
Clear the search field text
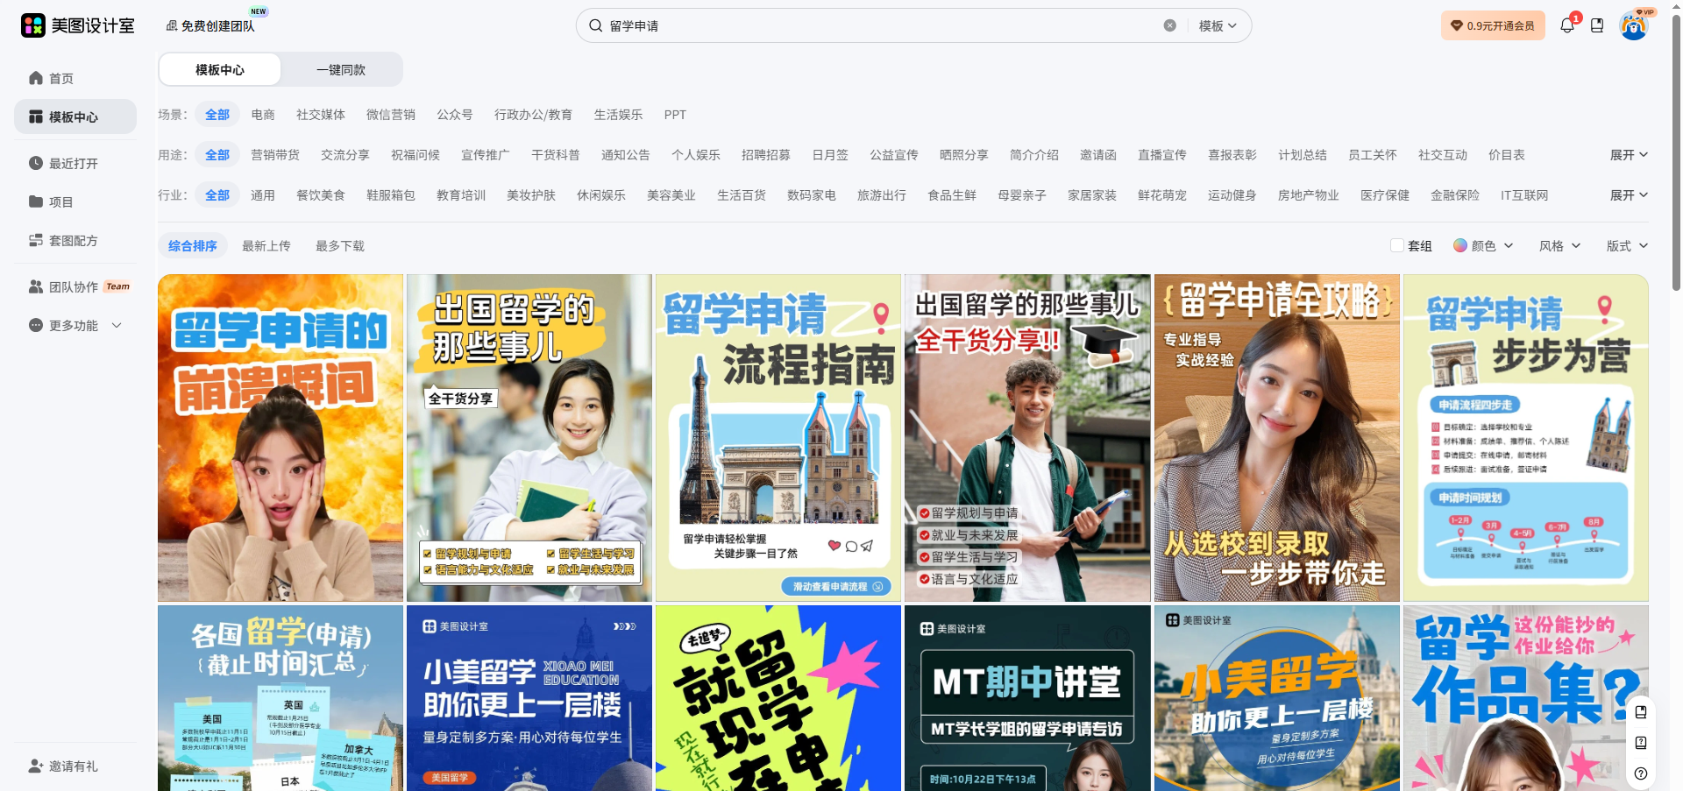(x=1169, y=25)
